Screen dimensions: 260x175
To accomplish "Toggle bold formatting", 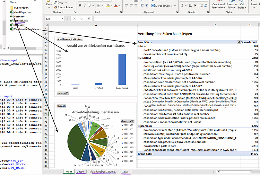I will click(x=80, y=6).
